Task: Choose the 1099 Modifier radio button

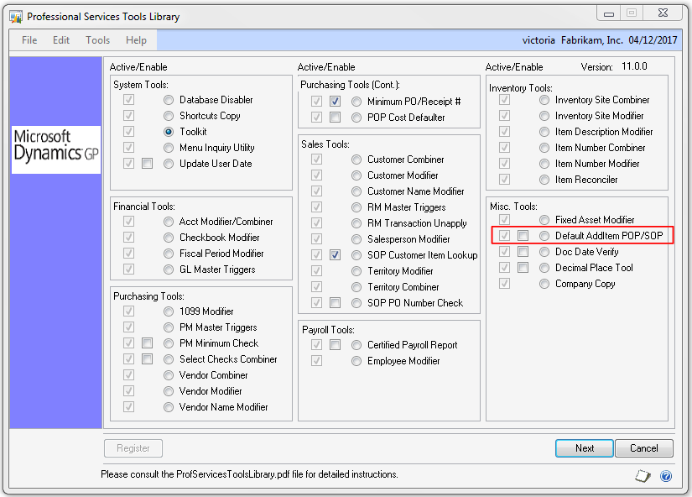Action: coord(169,311)
